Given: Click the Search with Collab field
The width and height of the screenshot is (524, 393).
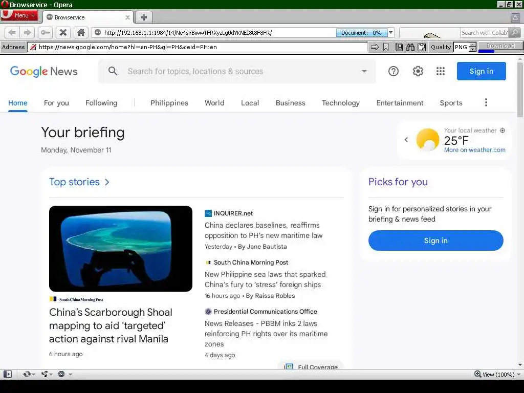Looking at the screenshot, I should (x=485, y=32).
